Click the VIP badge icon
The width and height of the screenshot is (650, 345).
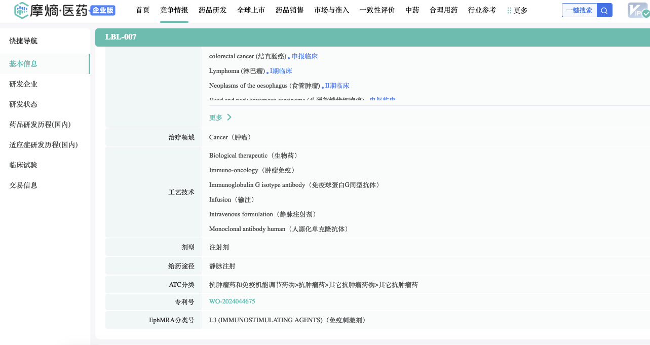click(637, 10)
